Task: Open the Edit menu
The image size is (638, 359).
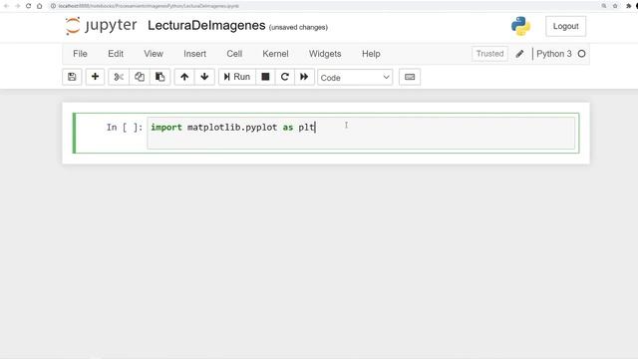Action: pos(116,54)
